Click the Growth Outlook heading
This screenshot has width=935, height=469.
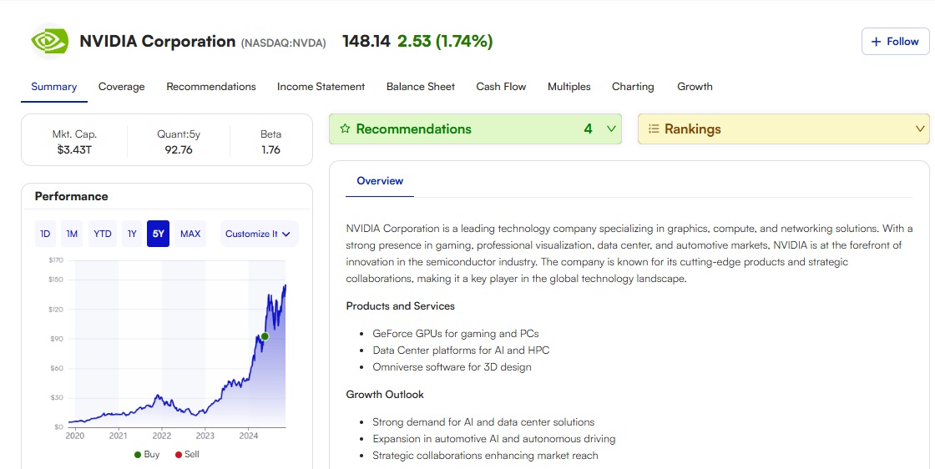[385, 395]
